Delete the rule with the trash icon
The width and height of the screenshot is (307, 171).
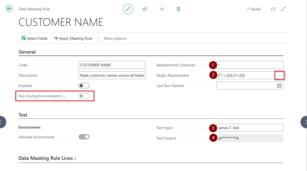178,9
